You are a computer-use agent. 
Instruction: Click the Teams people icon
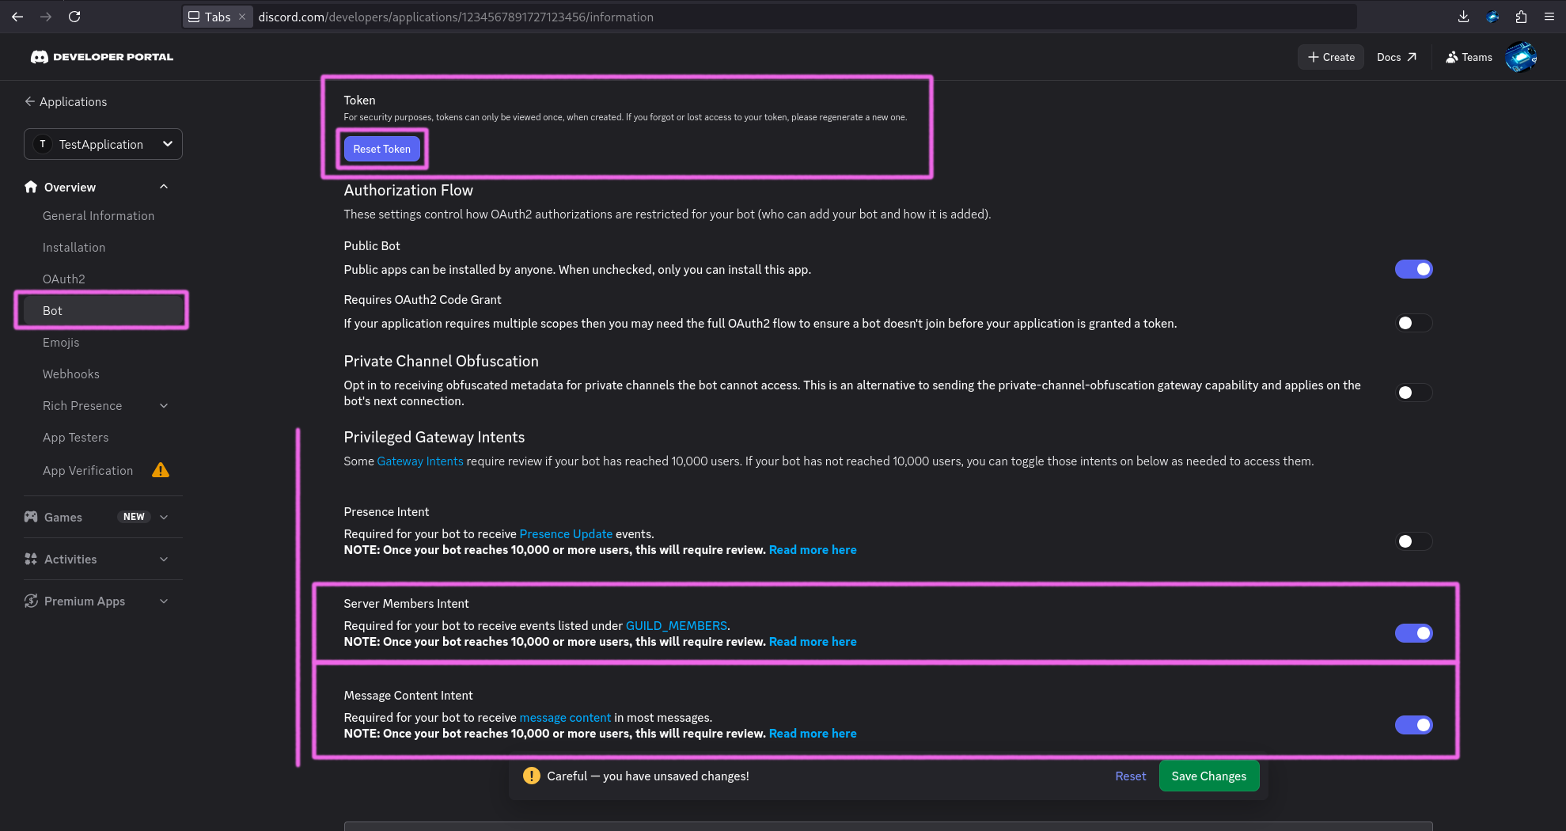[1452, 57]
